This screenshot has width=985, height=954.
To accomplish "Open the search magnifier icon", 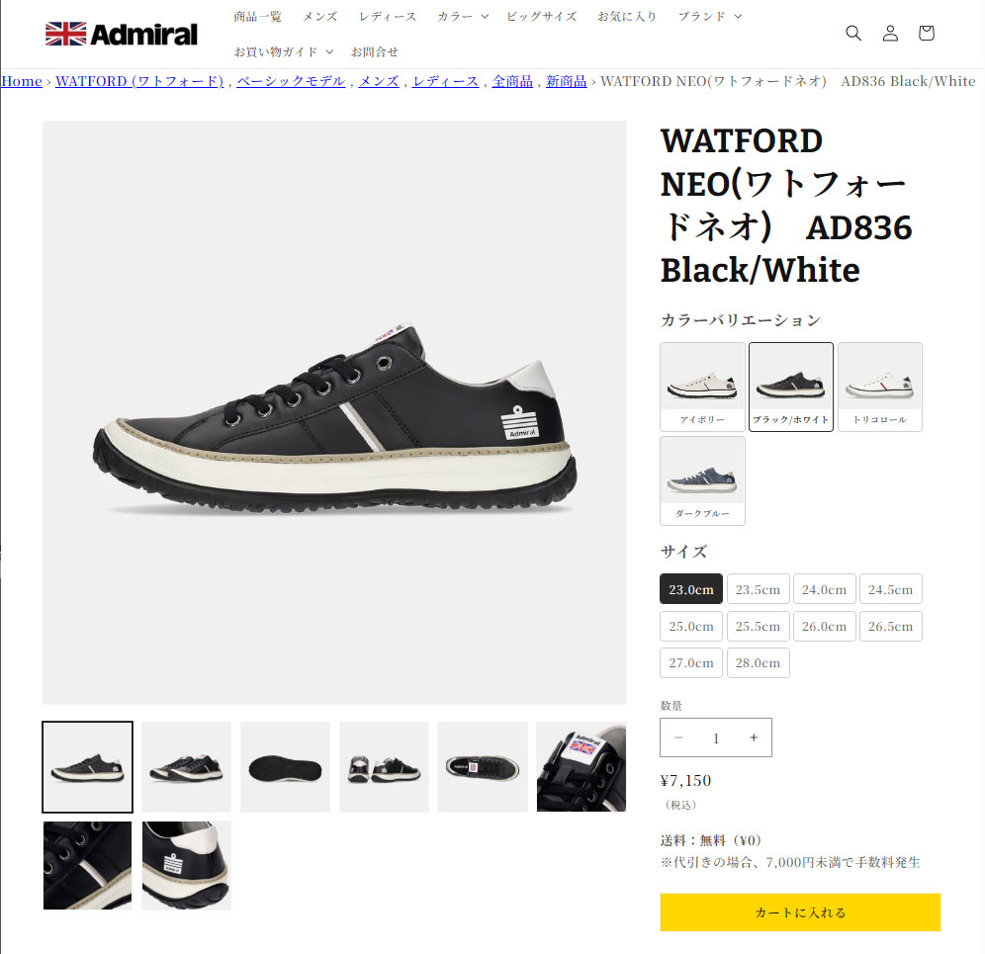I will (x=853, y=33).
